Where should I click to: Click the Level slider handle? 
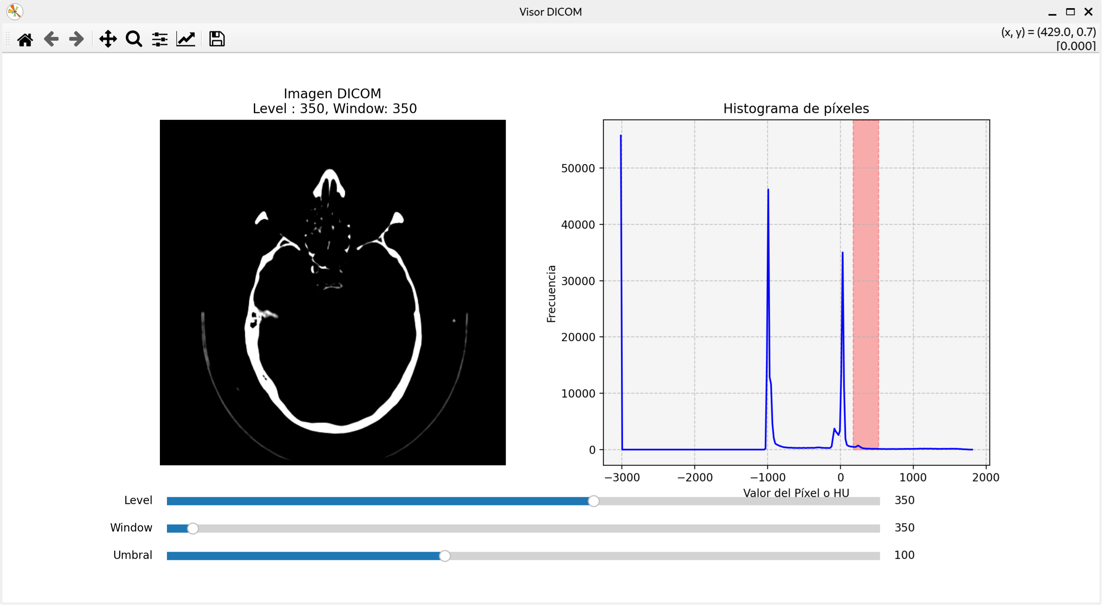click(593, 501)
